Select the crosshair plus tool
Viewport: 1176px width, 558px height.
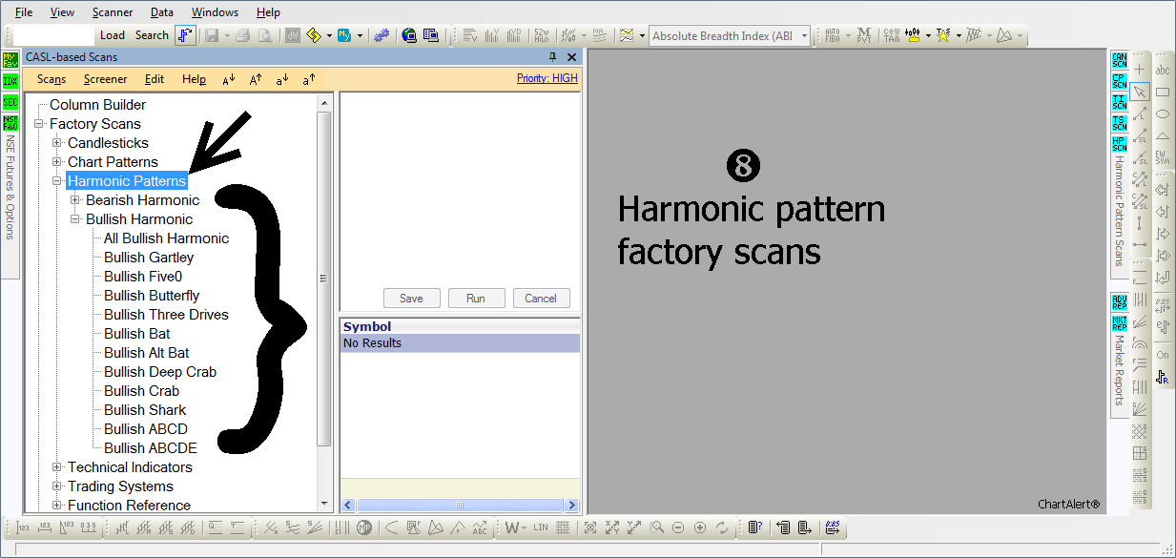click(1140, 70)
